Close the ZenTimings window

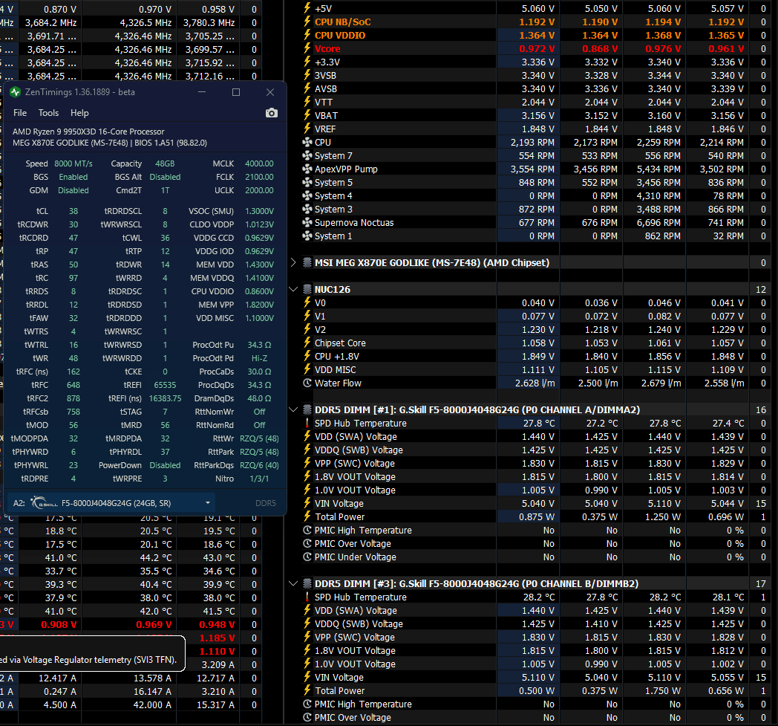click(270, 92)
